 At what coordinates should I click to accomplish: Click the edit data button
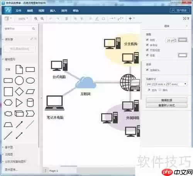coord(167,100)
